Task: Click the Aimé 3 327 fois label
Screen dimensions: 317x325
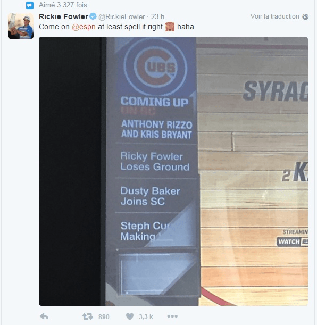Action: point(63,5)
